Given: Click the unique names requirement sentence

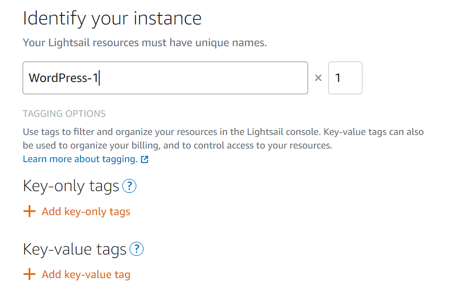Looking at the screenshot, I should [x=145, y=43].
